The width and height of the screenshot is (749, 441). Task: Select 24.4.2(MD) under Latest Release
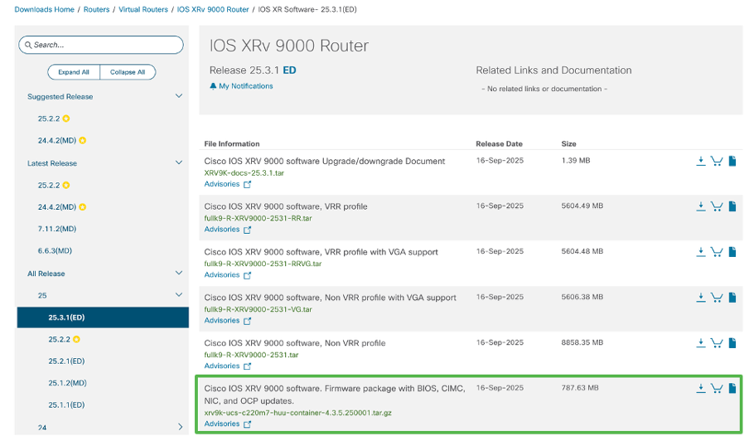(57, 207)
